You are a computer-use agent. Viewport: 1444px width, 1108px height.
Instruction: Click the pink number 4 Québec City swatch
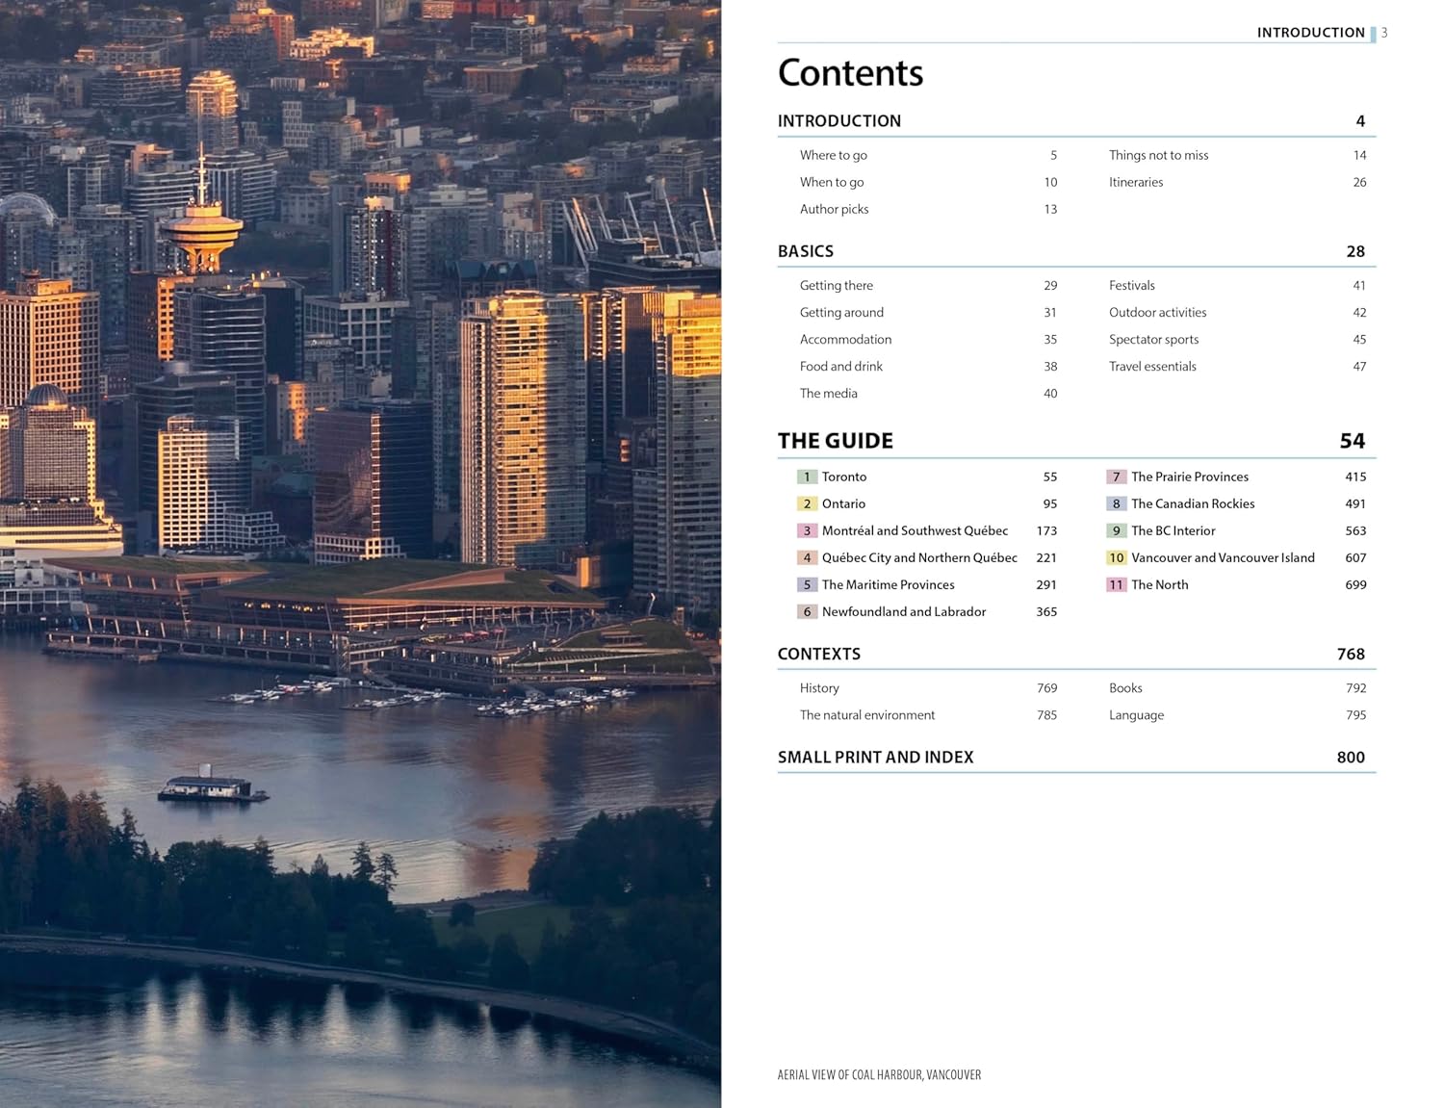pos(807,557)
